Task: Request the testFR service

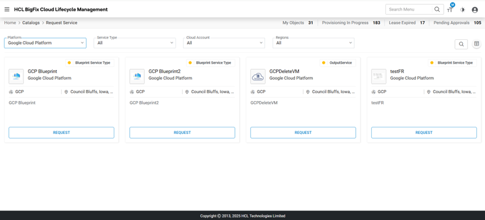Action: pyautogui.click(x=424, y=132)
